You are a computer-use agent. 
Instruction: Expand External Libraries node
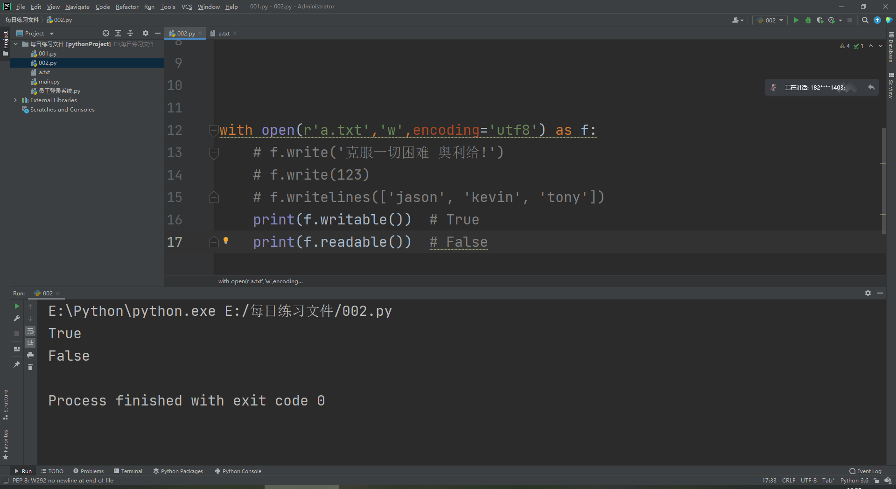click(x=15, y=100)
